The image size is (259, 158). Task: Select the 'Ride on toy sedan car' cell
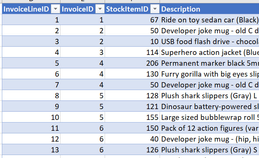coord(209,20)
